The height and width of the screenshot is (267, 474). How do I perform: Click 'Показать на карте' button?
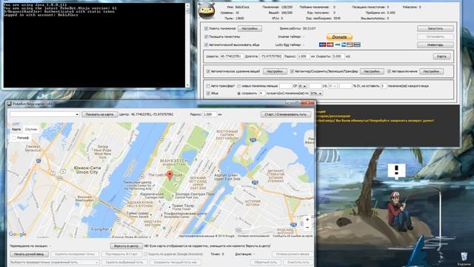(99, 114)
